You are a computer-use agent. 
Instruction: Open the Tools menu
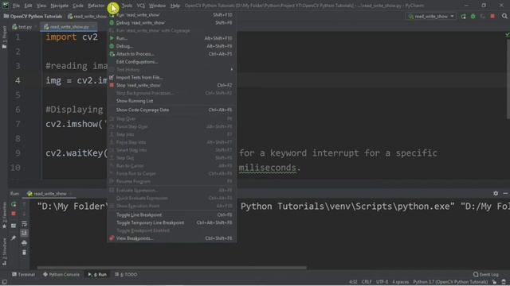[127, 6]
